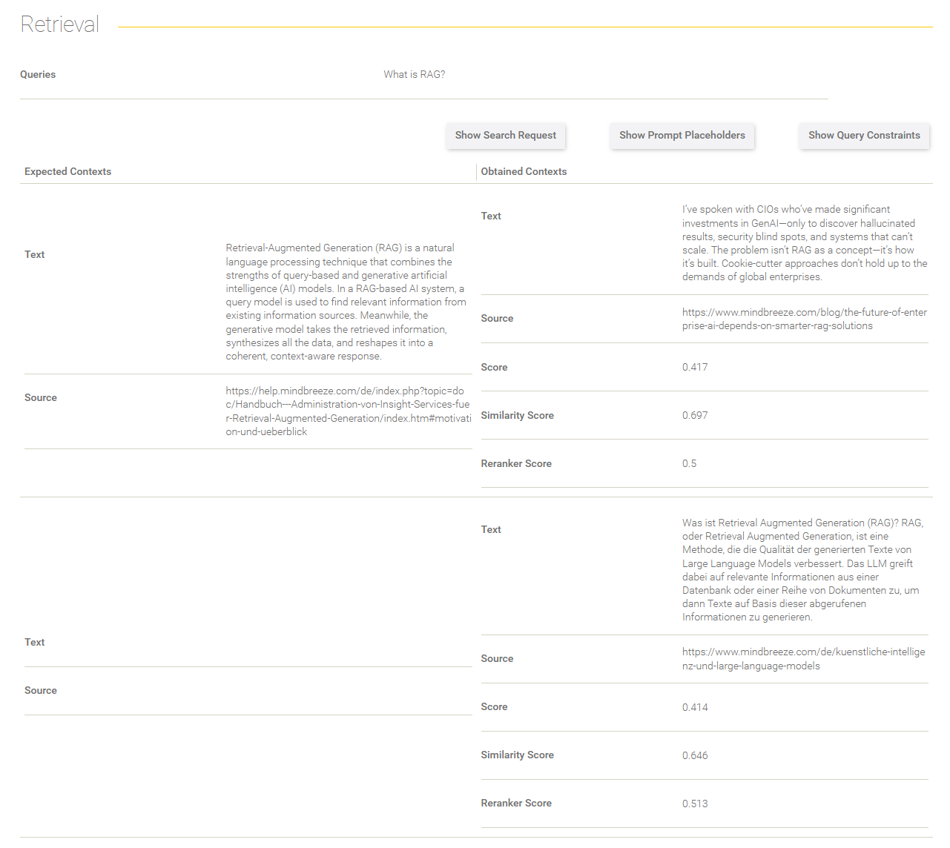Click the Show Search Request button
Viewport: 950px width, 848px height.
pyautogui.click(x=506, y=136)
